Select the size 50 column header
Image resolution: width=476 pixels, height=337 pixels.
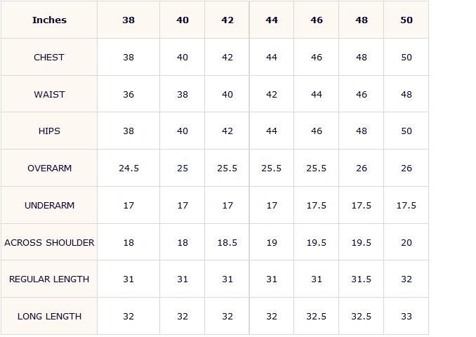click(406, 20)
